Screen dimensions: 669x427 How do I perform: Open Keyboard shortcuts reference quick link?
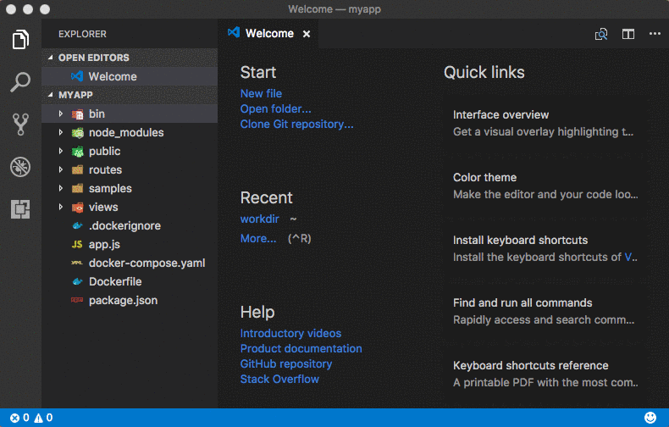(544, 374)
